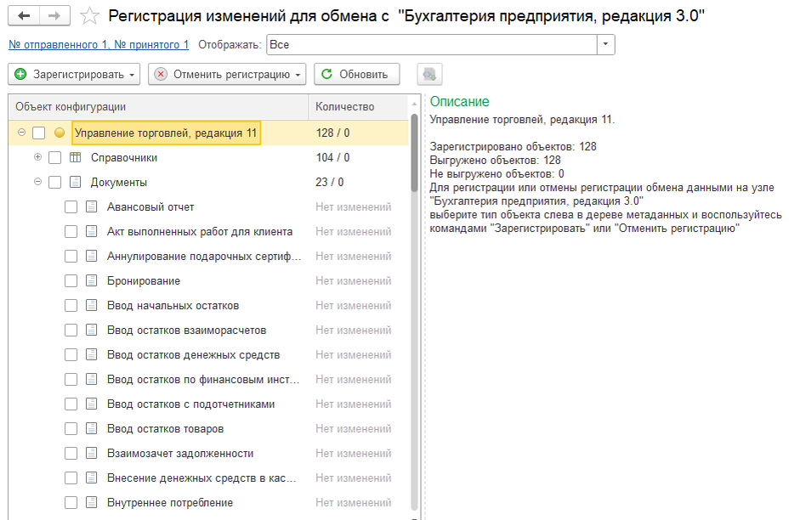Click the 23 / 0 count for Документы
Image resolution: width=800 pixels, height=520 pixels.
pos(330,182)
